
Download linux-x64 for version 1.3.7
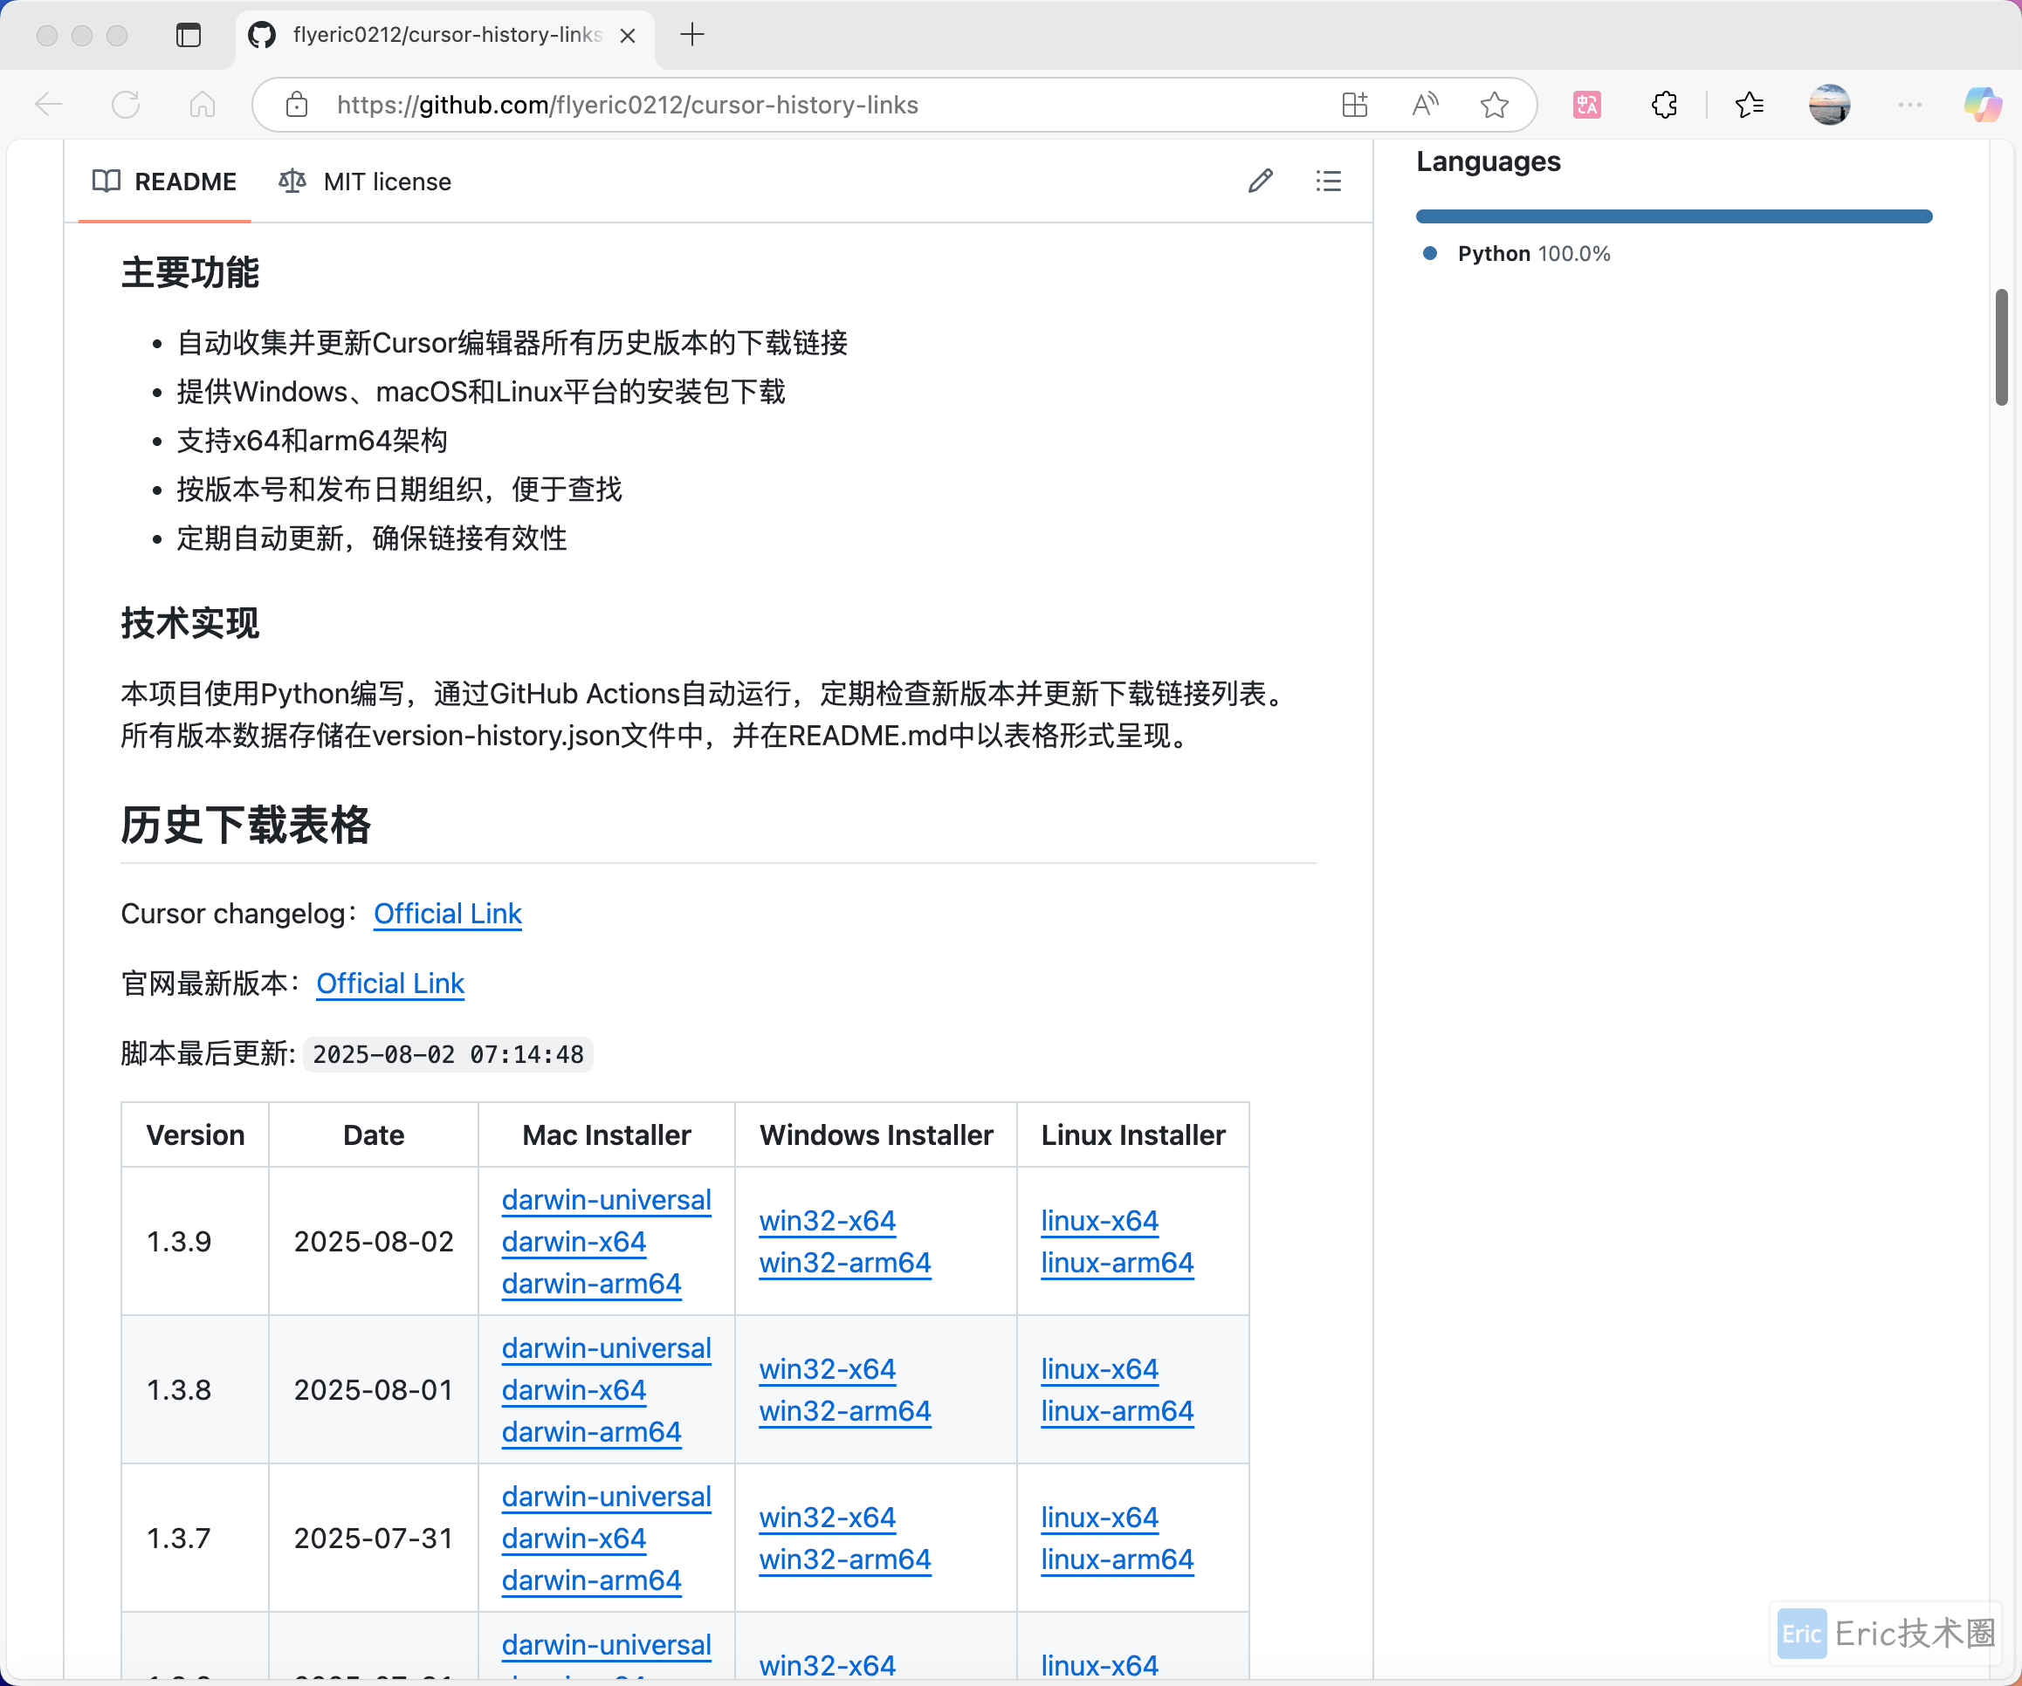pyautogui.click(x=1099, y=1518)
